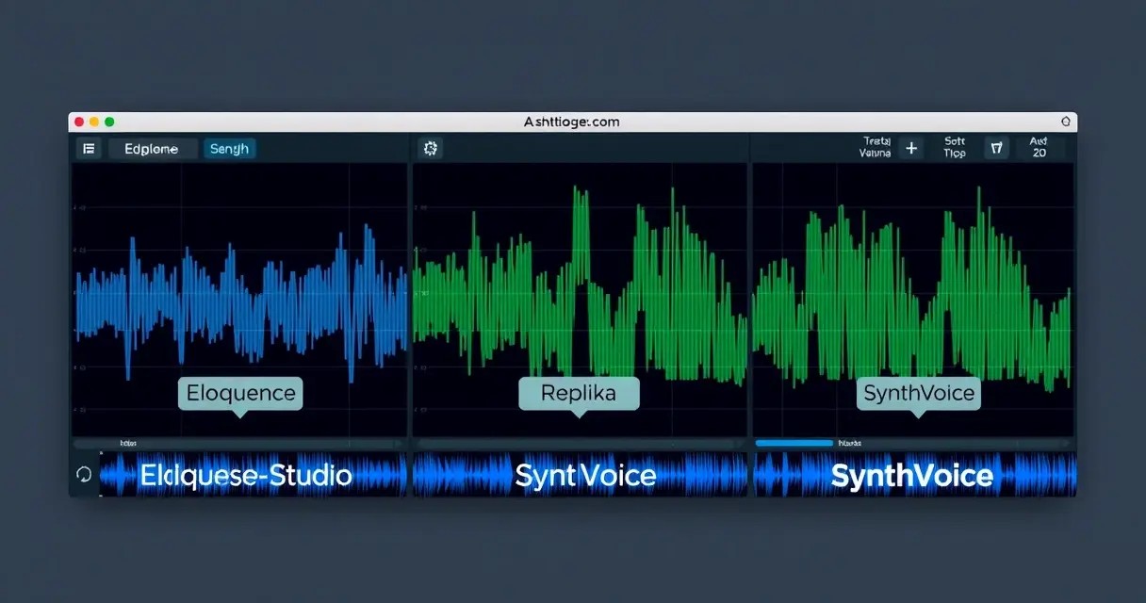Viewport: 1146px width, 603px height.
Task: Click the SynthVoice tooltip label
Action: 919,393
